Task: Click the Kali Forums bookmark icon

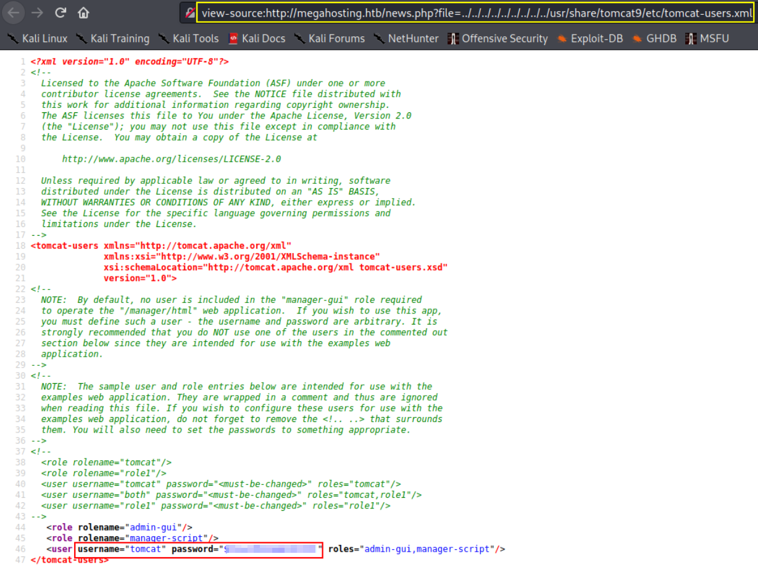Action: (x=300, y=38)
